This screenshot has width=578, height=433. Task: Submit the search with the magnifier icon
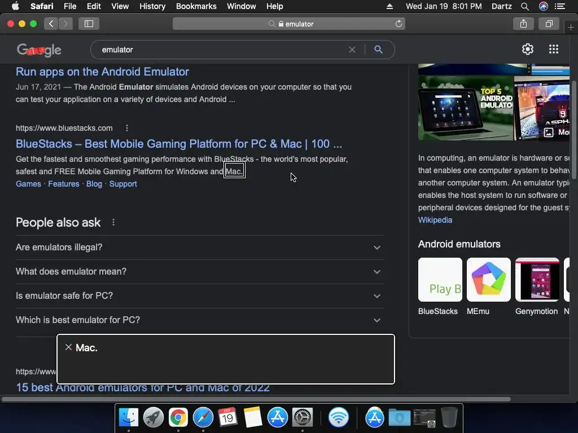pos(378,50)
